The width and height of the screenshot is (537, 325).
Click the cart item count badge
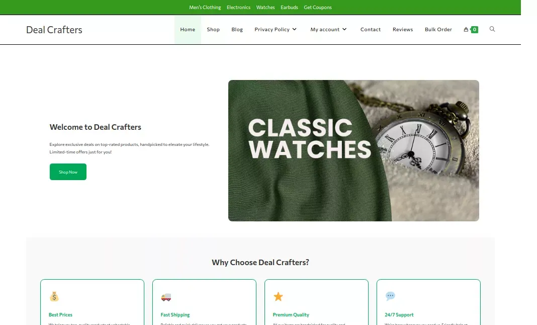coord(474,30)
